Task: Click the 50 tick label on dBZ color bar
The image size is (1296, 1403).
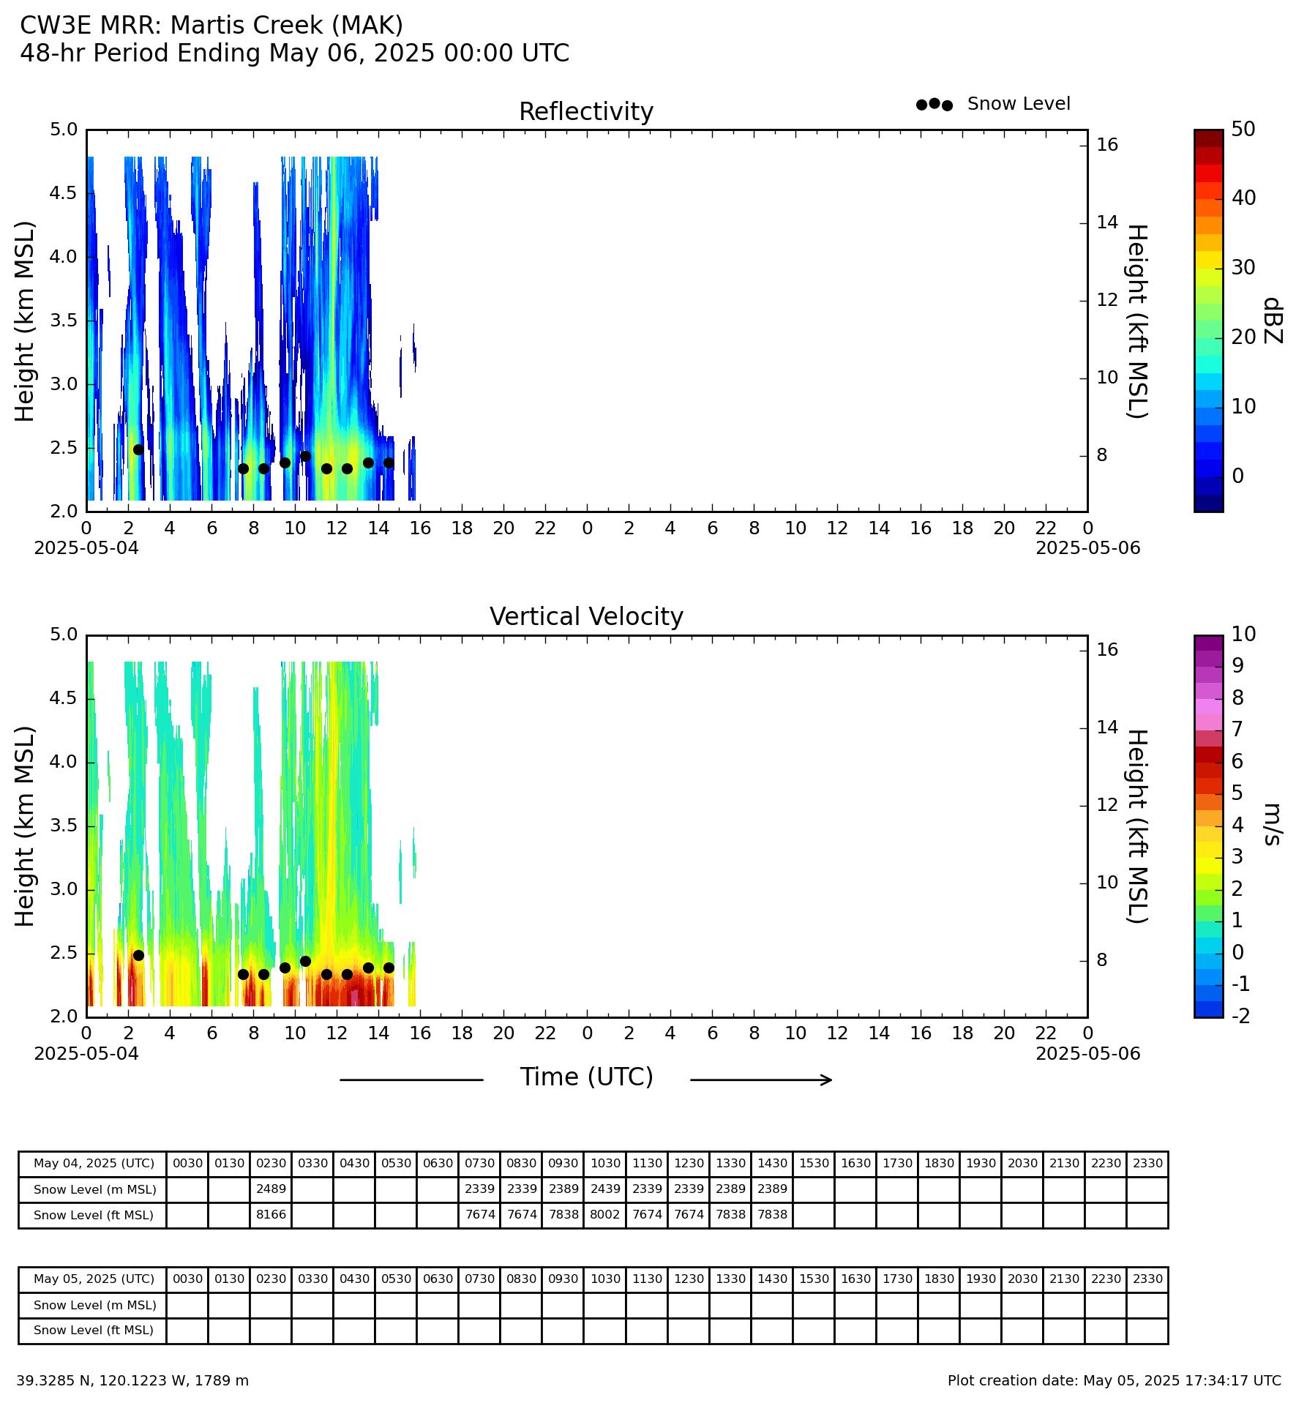Action: 1243,130
